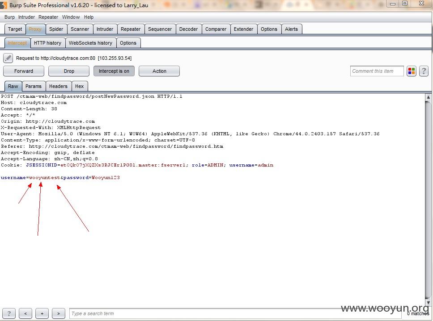Switch to the Sequencer tab
The width and height of the screenshot is (433, 321).
(x=160, y=29)
